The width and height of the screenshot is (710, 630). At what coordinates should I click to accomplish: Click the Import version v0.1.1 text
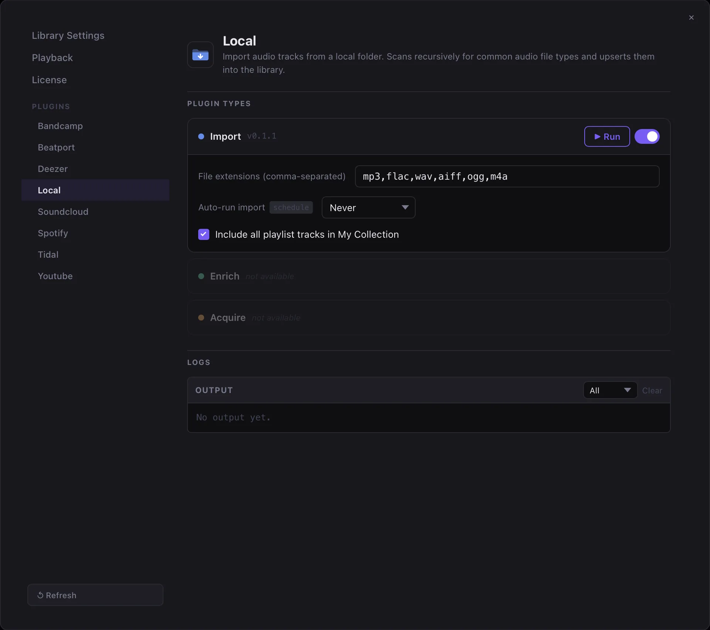261,136
